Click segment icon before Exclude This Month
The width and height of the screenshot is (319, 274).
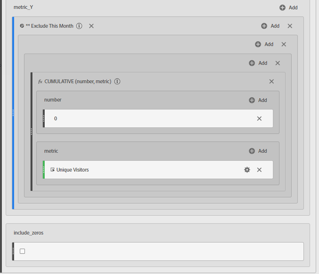coord(22,26)
